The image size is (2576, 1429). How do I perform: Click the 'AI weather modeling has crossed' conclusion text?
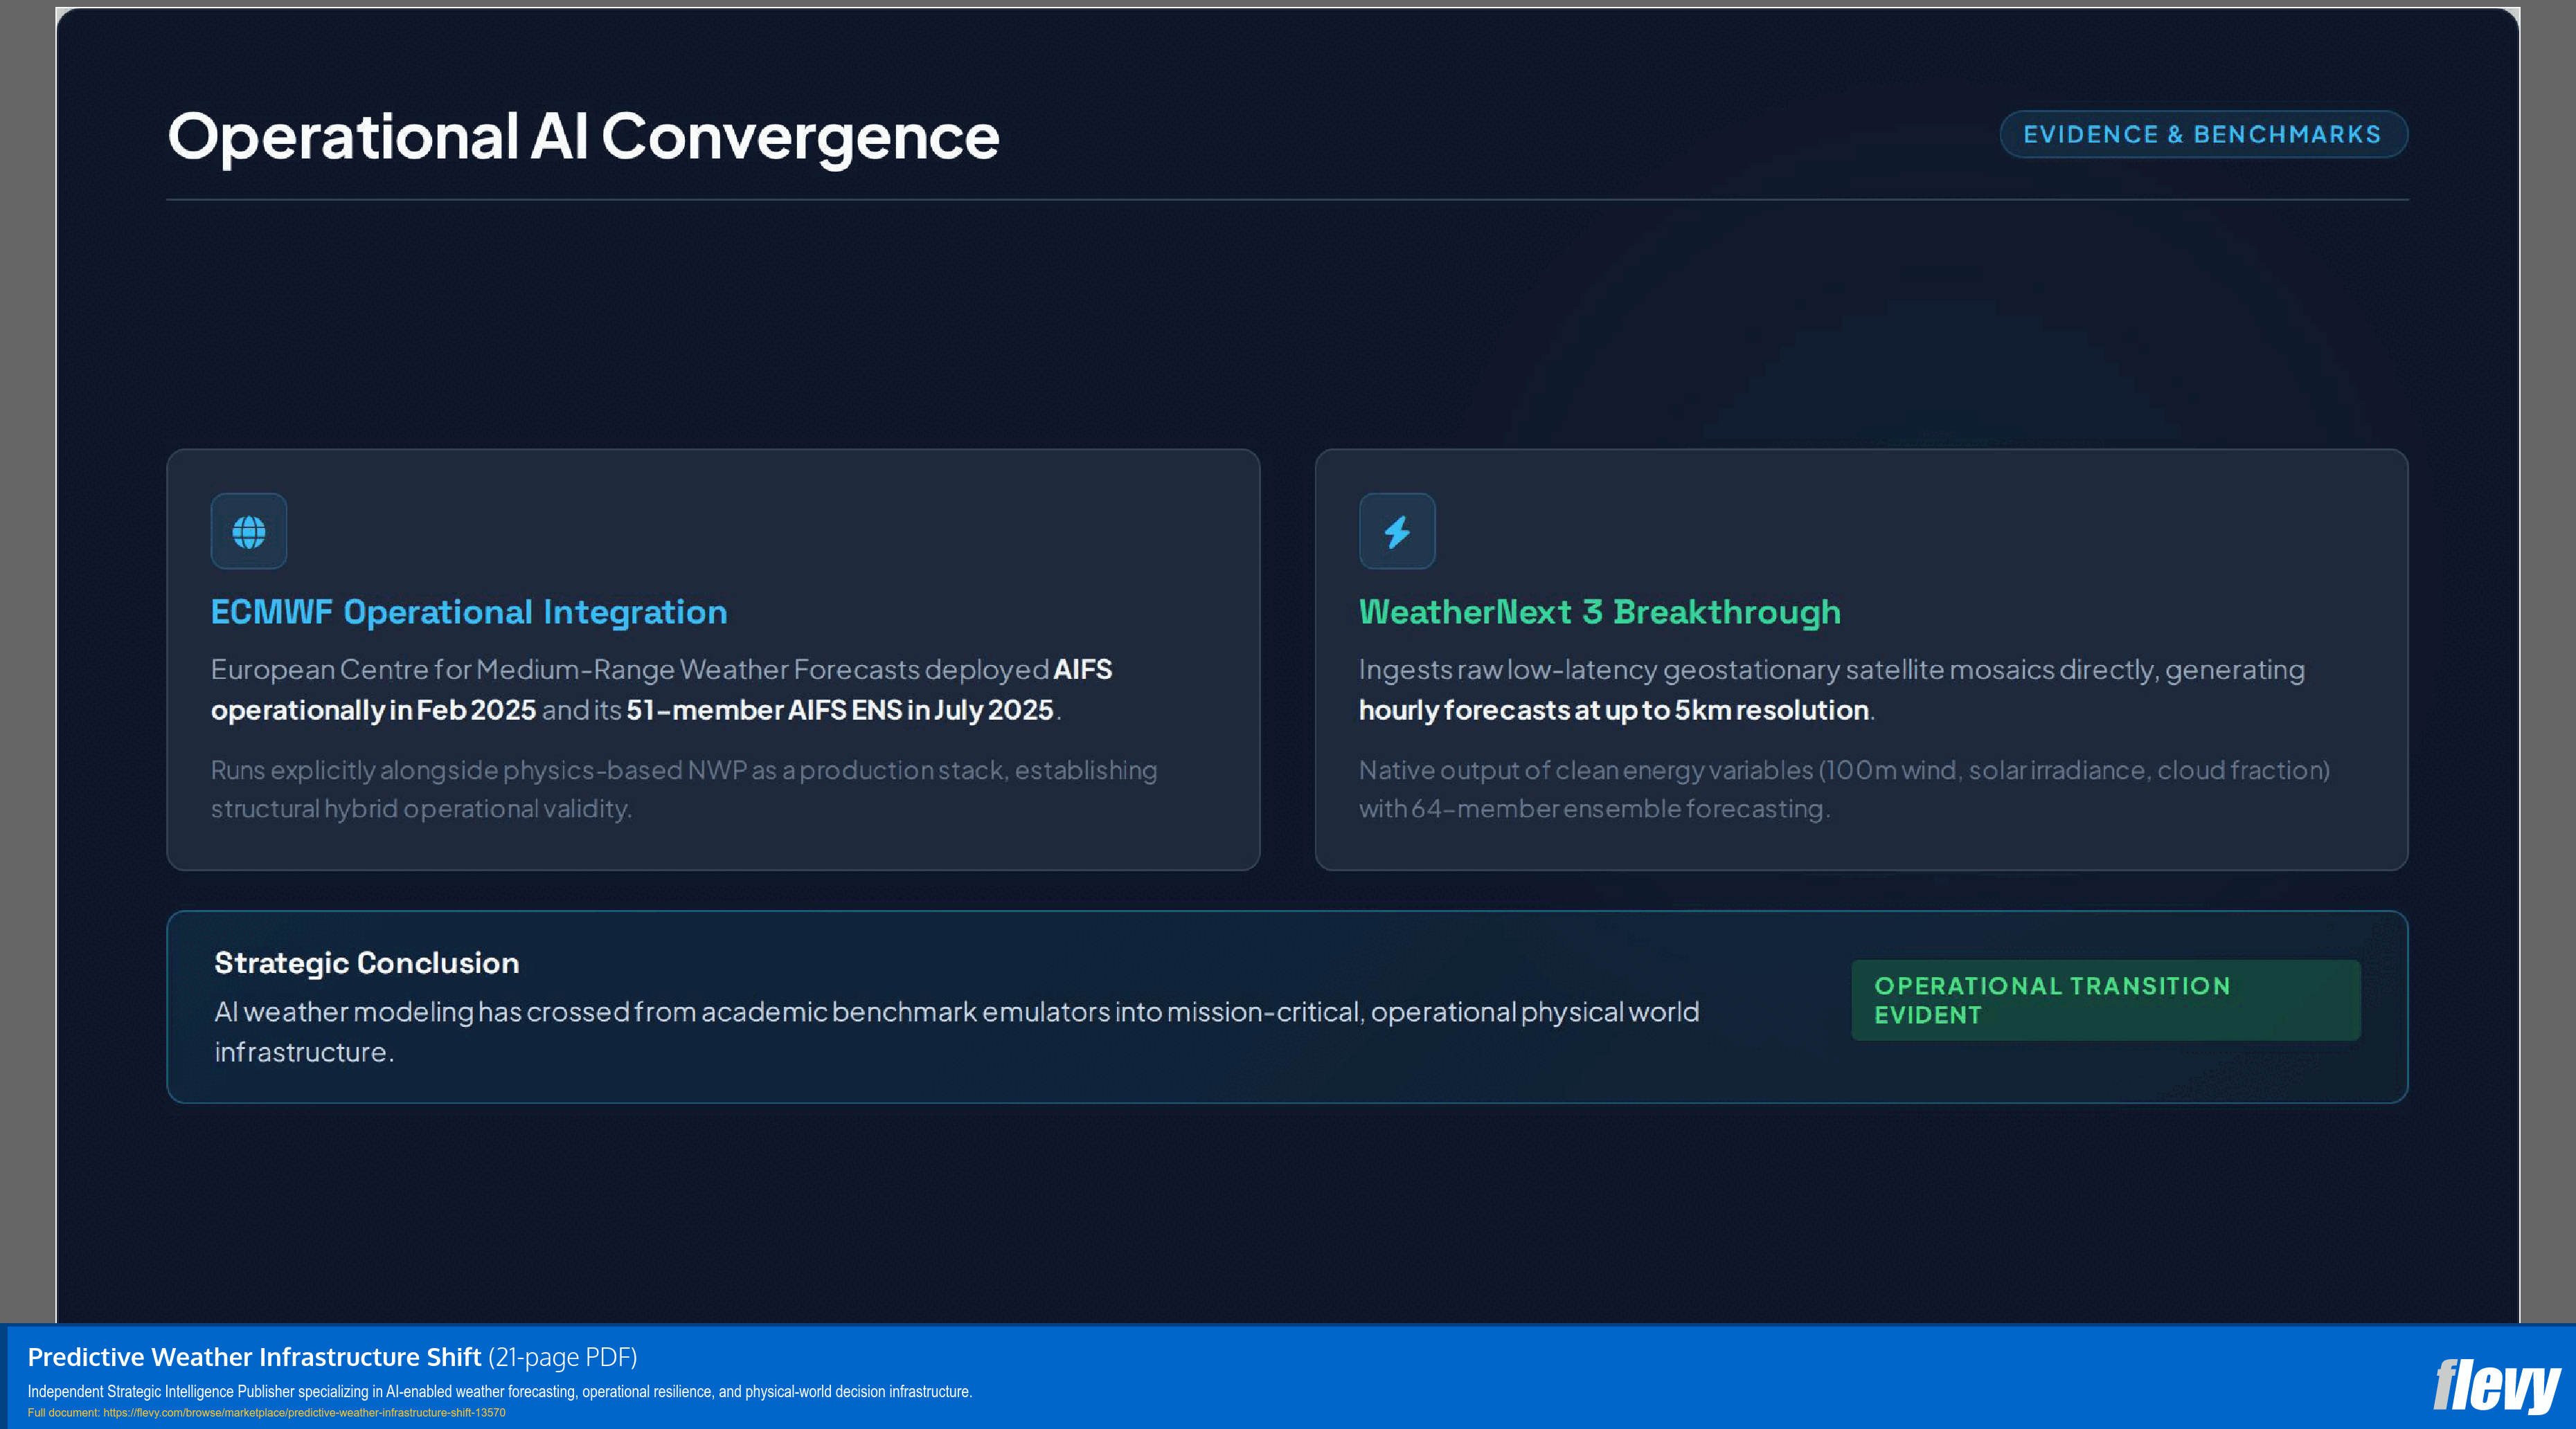[957, 1032]
